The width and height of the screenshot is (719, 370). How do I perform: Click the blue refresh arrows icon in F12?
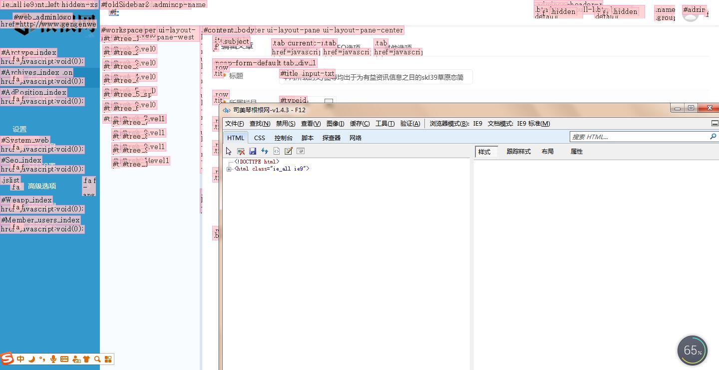(265, 151)
